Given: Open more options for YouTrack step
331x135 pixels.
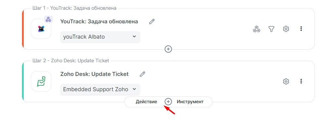Looking at the screenshot, I should [301, 29].
